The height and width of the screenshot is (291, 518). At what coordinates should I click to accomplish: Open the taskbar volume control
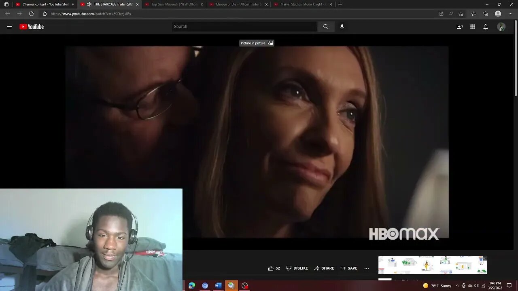coord(476,286)
